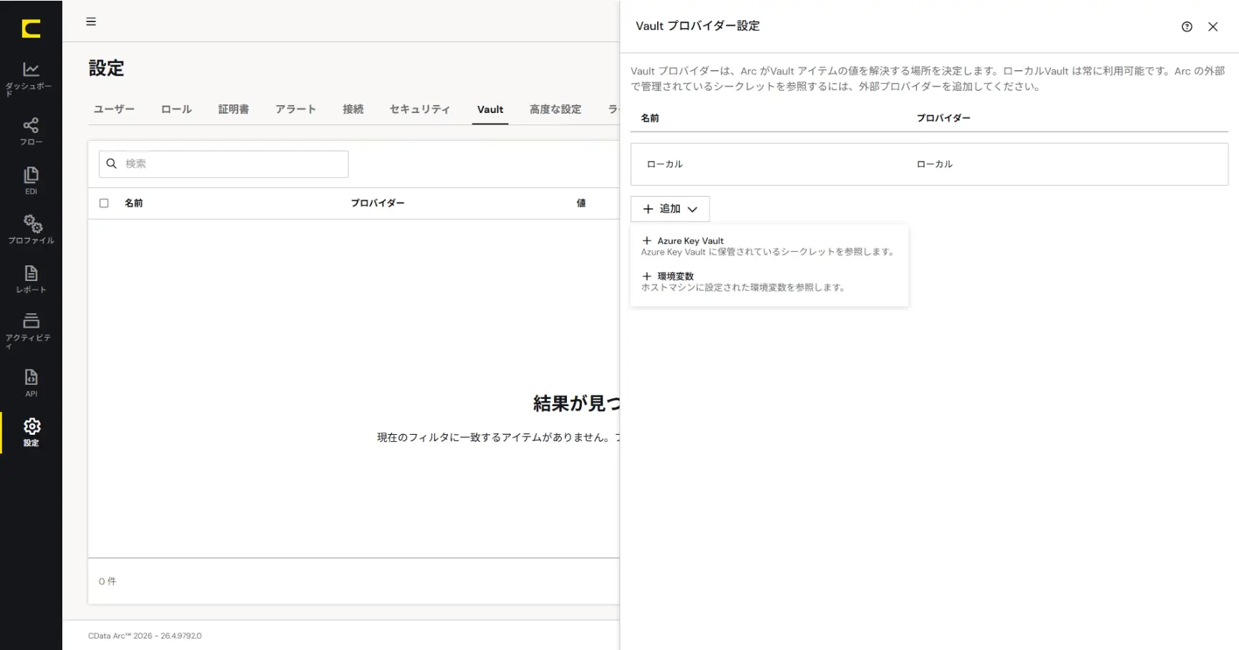Select the Vault tab
The image size is (1239, 650).
pos(490,109)
